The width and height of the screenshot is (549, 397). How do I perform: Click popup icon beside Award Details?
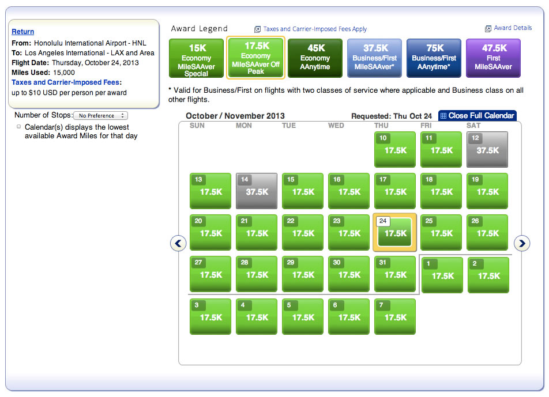488,29
